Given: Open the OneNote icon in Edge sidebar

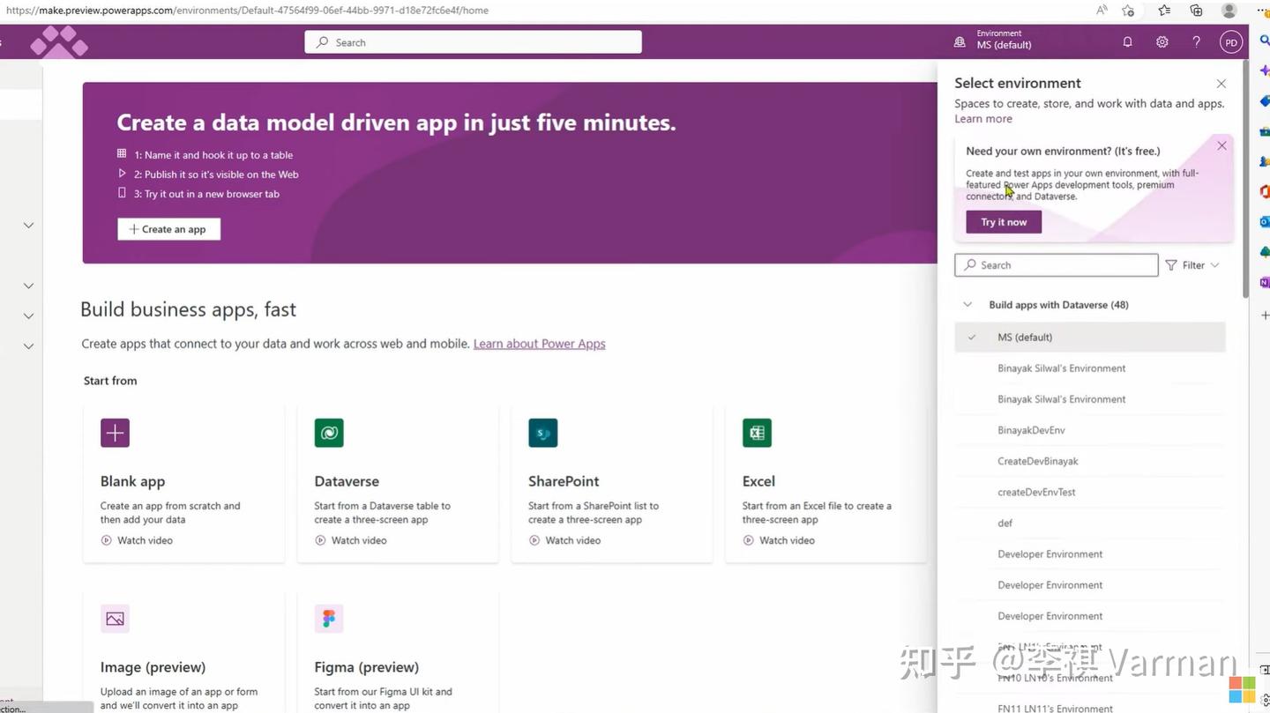Looking at the screenshot, I should 1264,282.
